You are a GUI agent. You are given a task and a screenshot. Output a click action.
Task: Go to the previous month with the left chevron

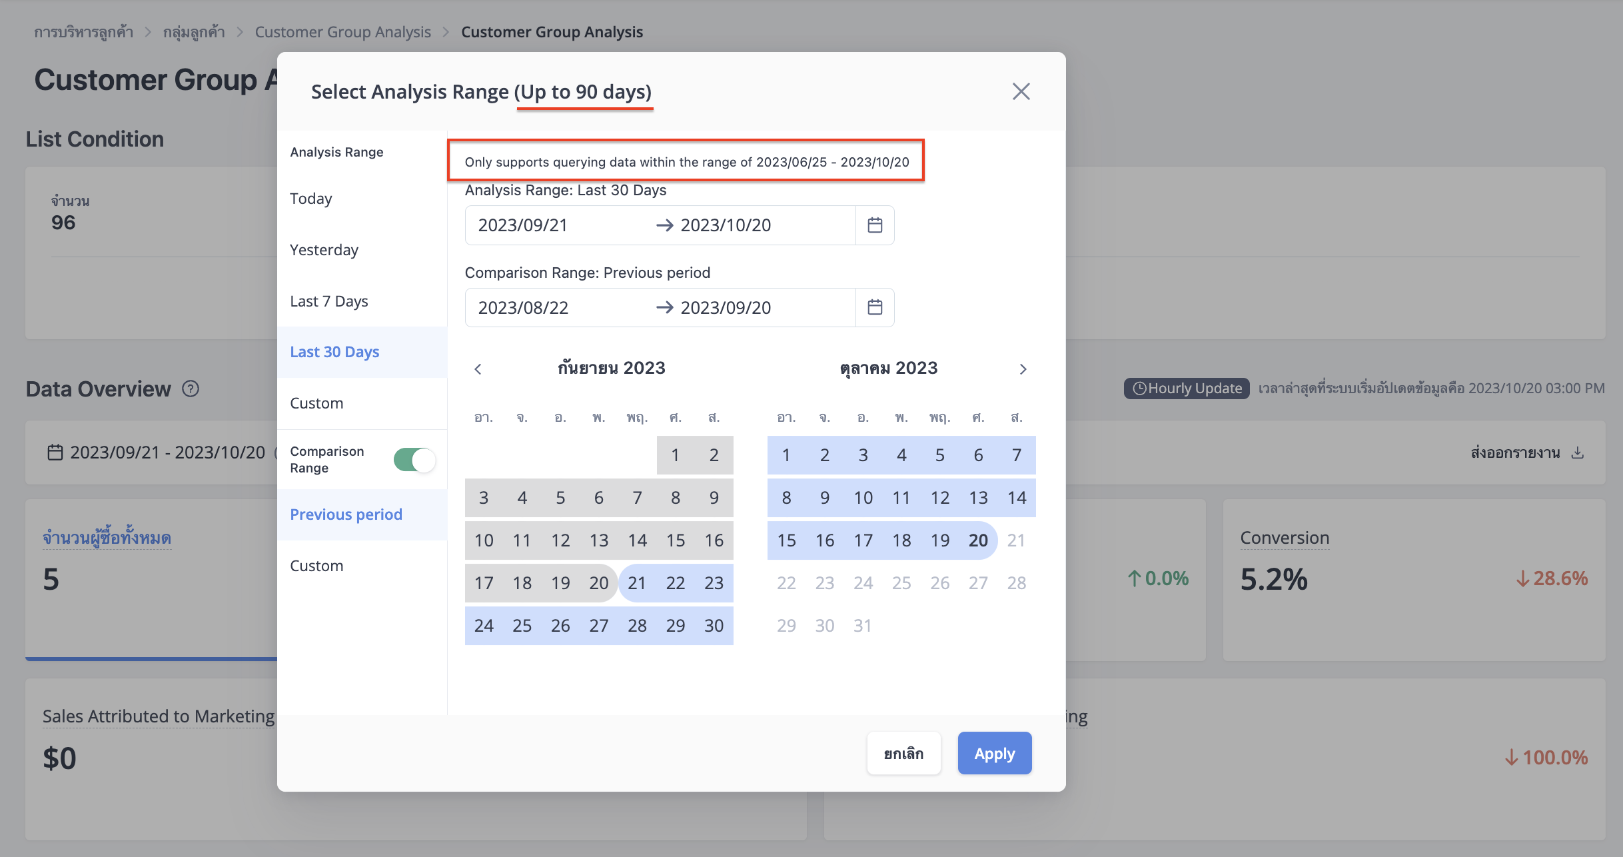coord(478,369)
